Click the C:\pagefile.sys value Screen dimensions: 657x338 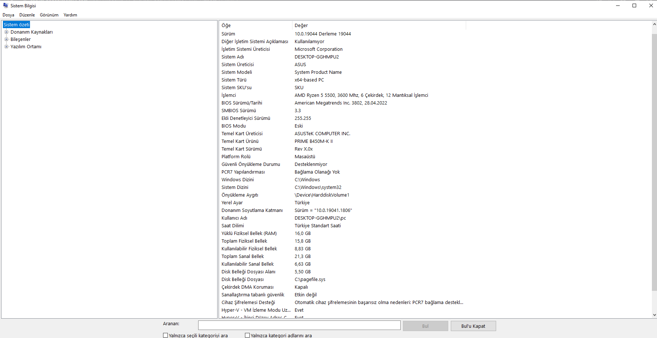point(310,280)
